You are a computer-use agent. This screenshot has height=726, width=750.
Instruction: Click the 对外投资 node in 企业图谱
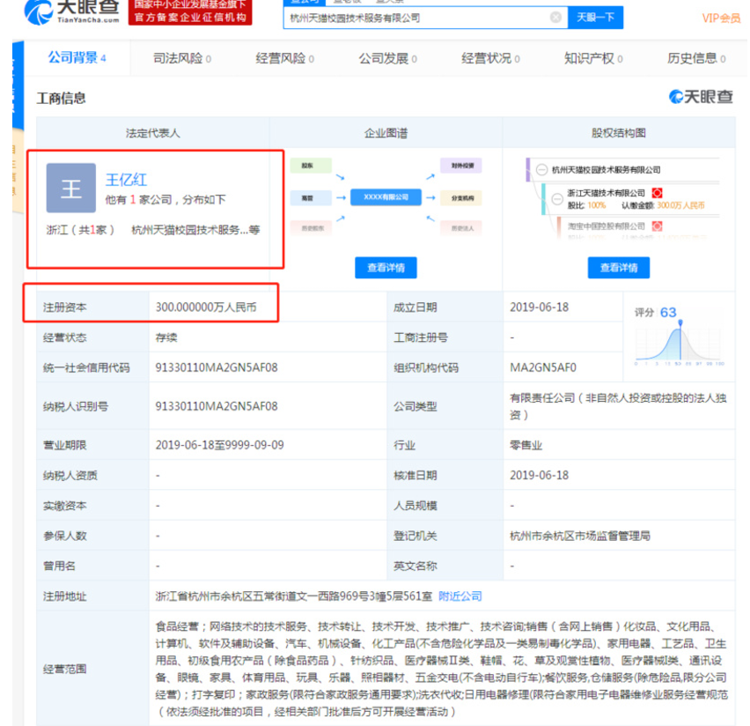(x=460, y=165)
